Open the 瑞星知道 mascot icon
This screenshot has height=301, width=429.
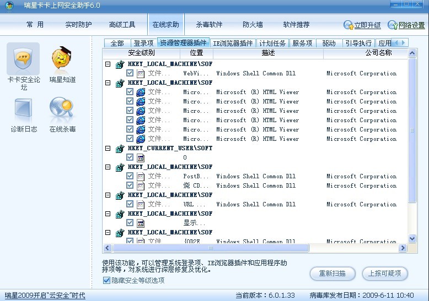[62, 58]
